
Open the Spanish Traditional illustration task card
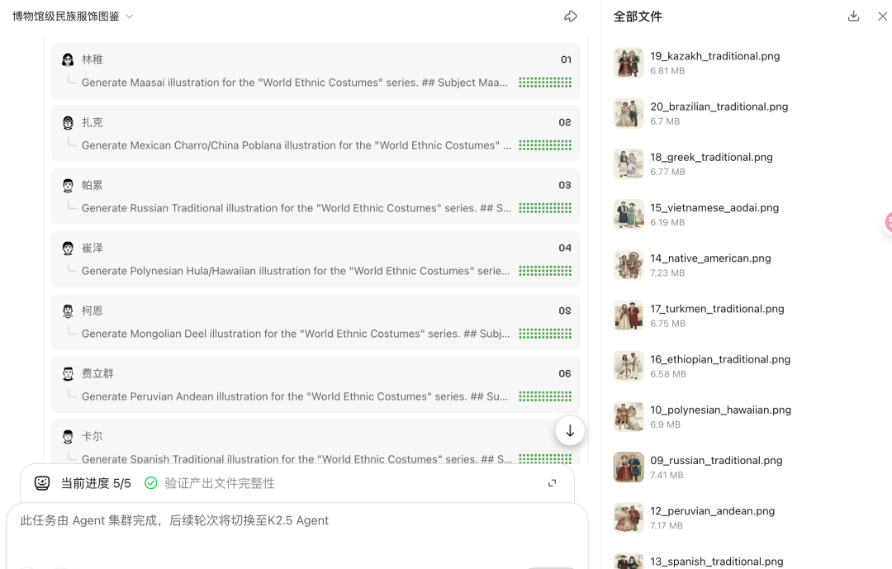click(x=316, y=442)
